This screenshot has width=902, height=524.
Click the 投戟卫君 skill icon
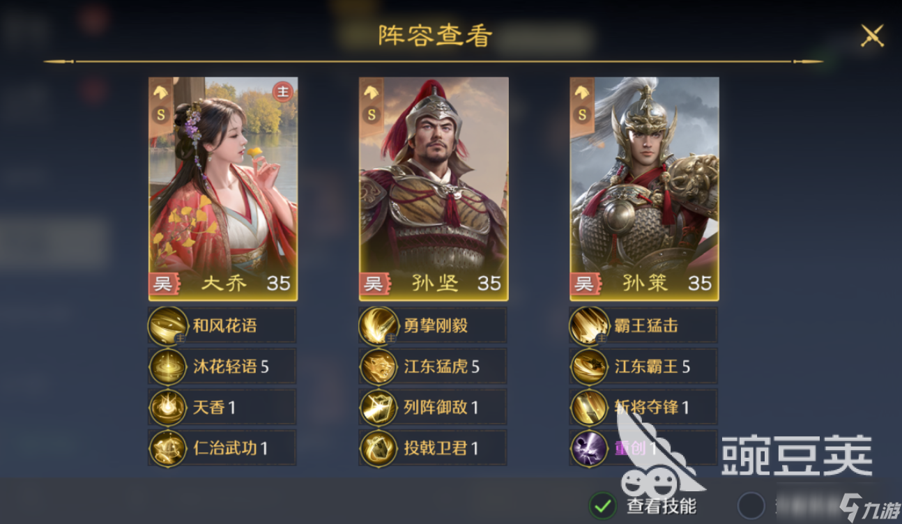[379, 448]
